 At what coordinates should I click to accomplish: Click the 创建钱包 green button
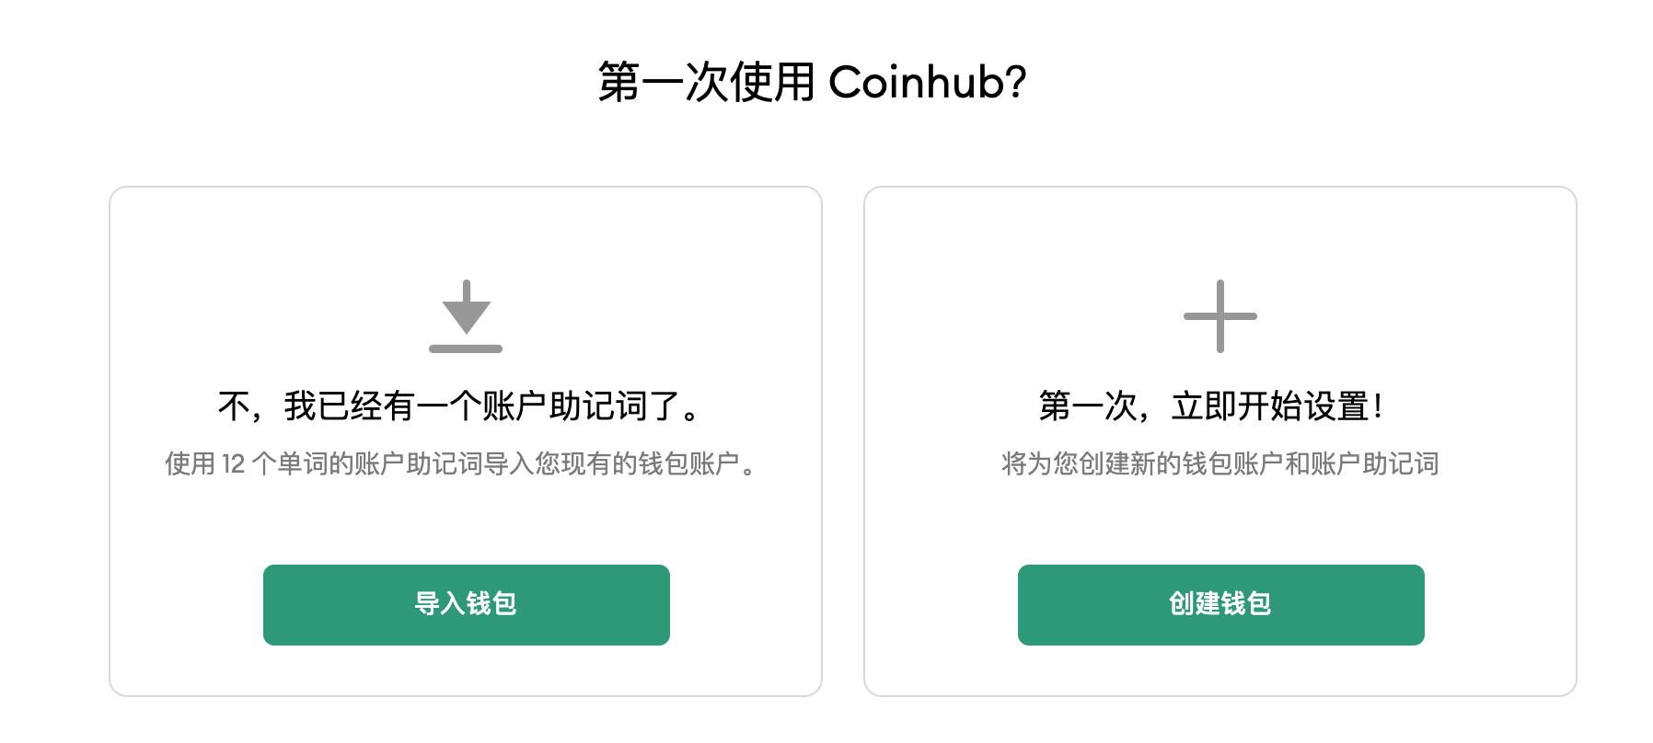coord(1221,604)
